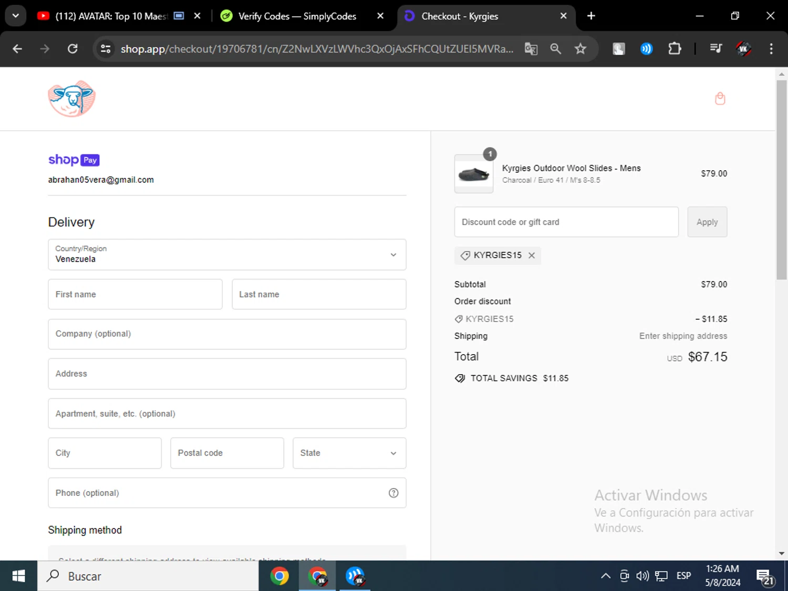Open the Extensions puzzle icon

click(675, 49)
